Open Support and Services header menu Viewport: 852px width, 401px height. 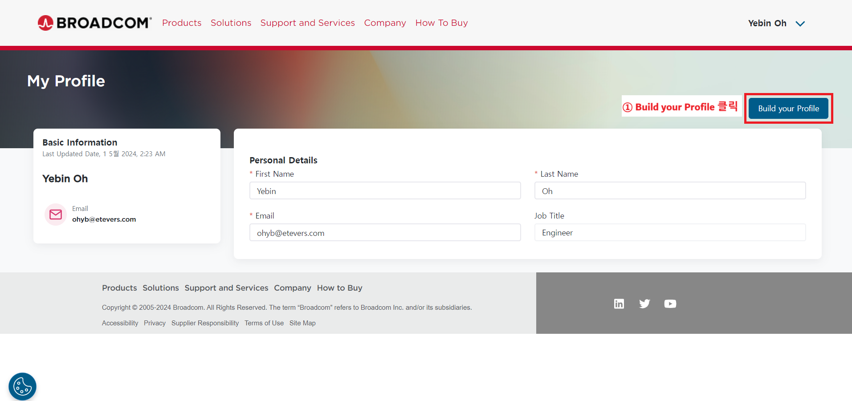307,23
